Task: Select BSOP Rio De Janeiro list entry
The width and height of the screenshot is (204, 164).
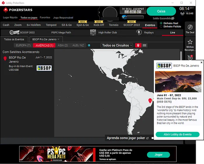Action: point(27,64)
